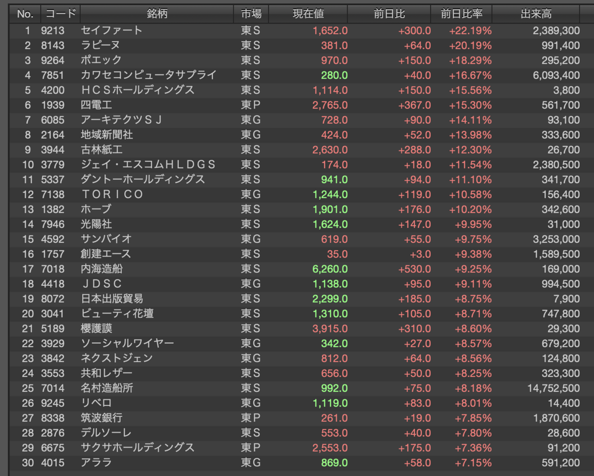The height and width of the screenshot is (476, 594).
Task: Click price 35.0 for 創建エース
Action: coord(337,254)
